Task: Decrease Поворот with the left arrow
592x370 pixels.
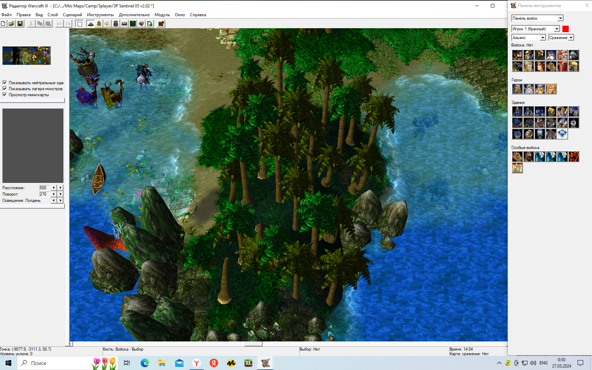Action: 54,194
